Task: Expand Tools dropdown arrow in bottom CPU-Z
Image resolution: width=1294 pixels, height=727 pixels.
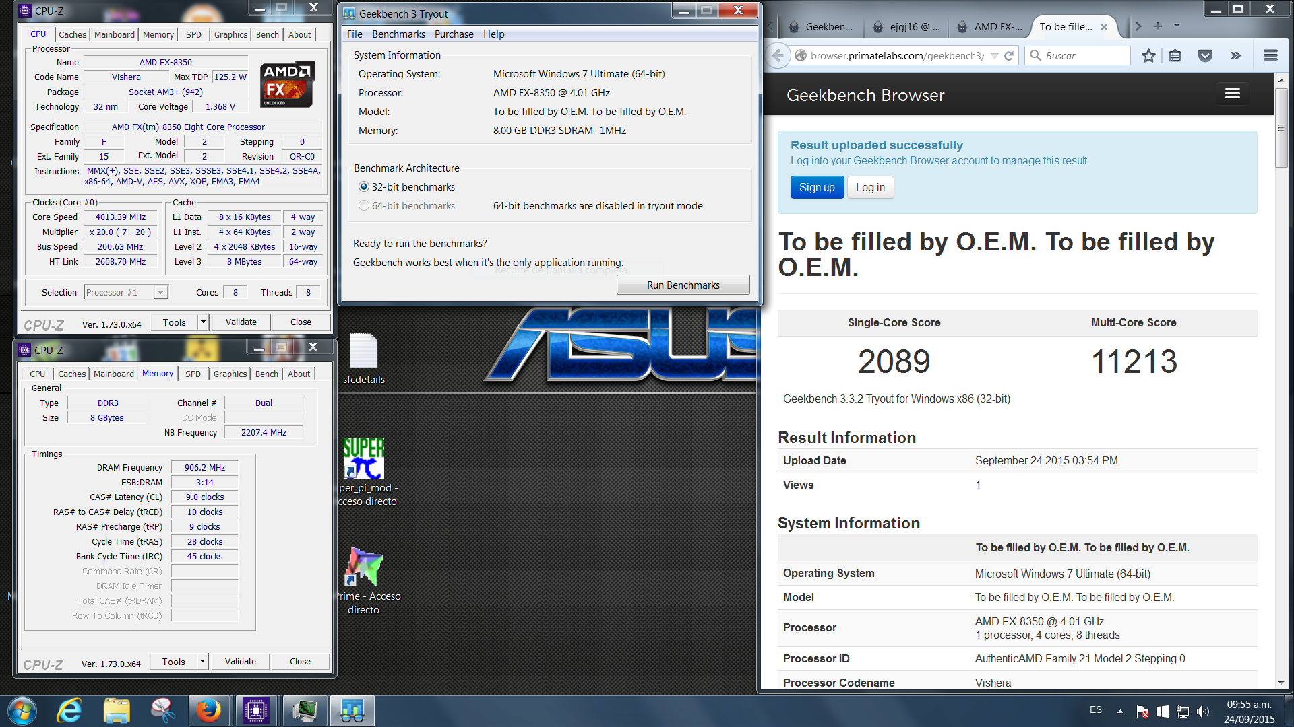Action: pos(202,662)
